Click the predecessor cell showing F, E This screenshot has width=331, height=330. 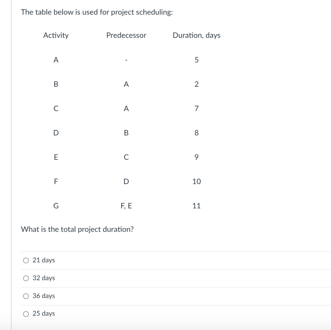point(126,205)
